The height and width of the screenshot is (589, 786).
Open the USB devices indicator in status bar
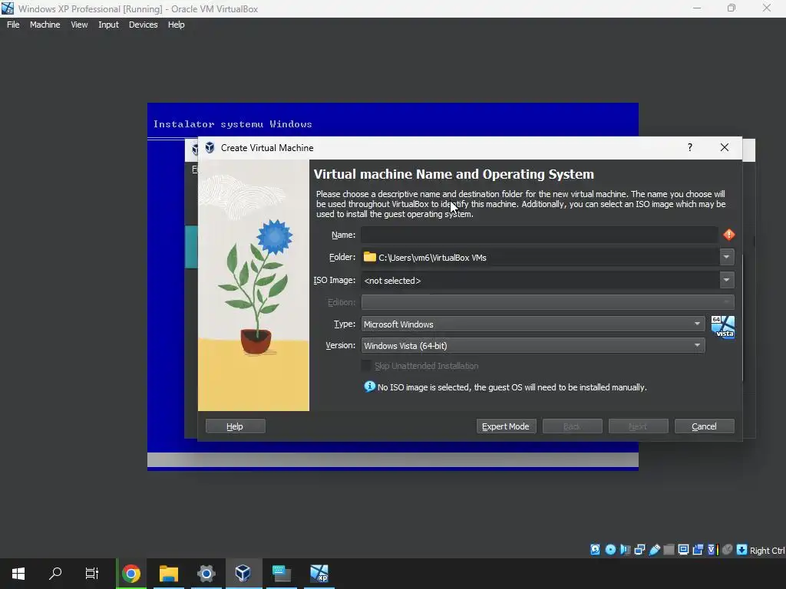pos(654,549)
